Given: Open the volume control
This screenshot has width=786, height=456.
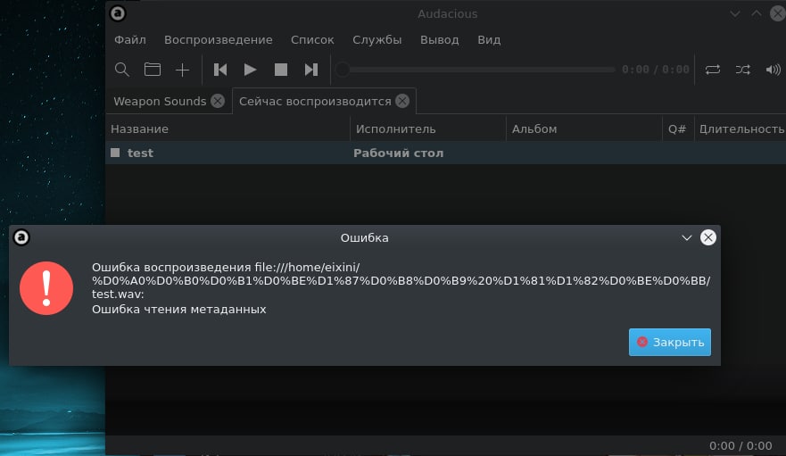Looking at the screenshot, I should (773, 70).
